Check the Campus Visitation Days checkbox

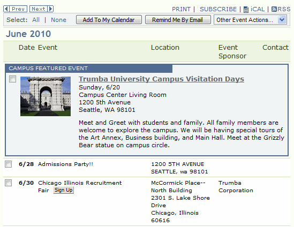(x=12, y=79)
